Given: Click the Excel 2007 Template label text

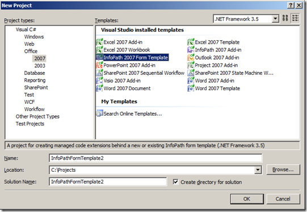Looking at the screenshot, I should point(217,42).
